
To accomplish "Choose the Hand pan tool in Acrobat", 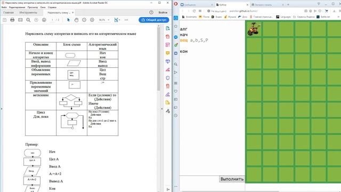I will 76,20.
